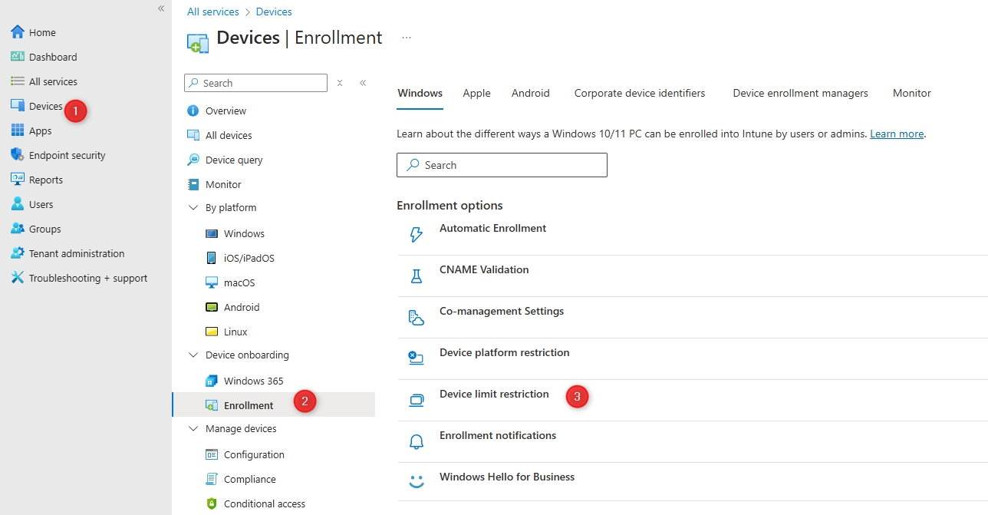
Task: Click the Groups people icon
Action: pos(18,229)
